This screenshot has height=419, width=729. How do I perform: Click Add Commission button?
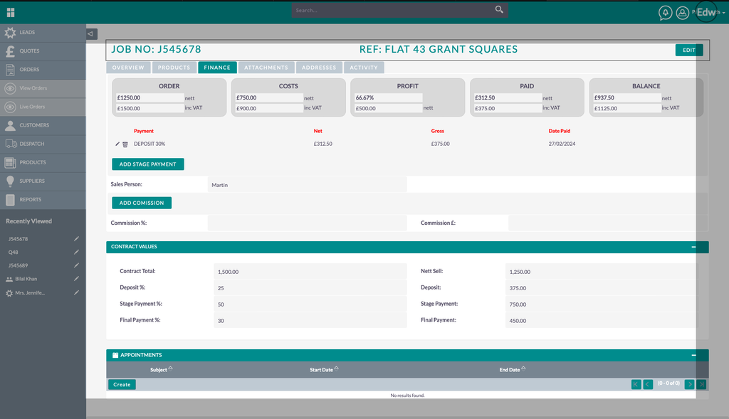(141, 202)
